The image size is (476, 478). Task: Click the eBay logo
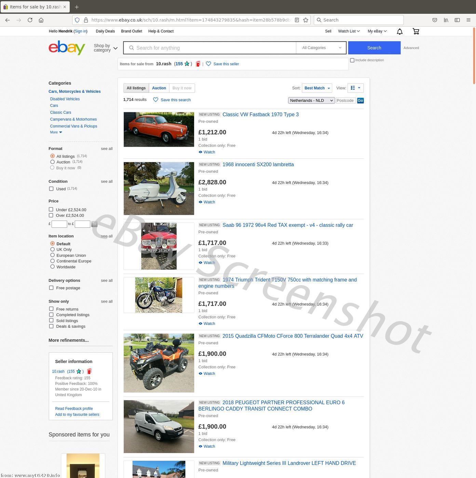point(67,48)
